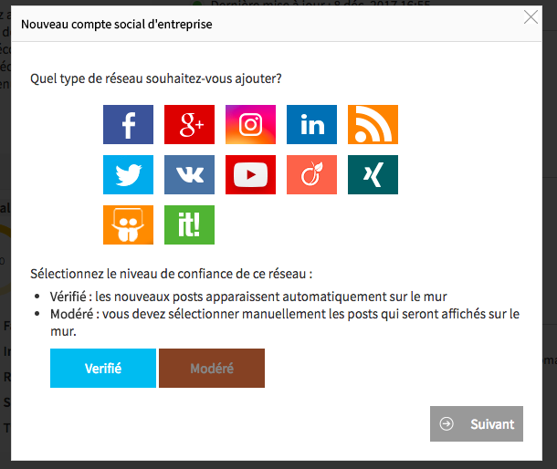
Task: Set trust level to Verifié
Action: pos(103,368)
